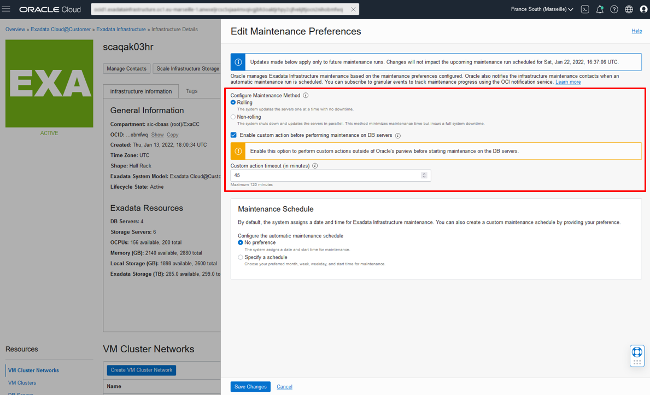Open VM Cluster Networks in Resources
This screenshot has width=650, height=395.
[x=33, y=370]
